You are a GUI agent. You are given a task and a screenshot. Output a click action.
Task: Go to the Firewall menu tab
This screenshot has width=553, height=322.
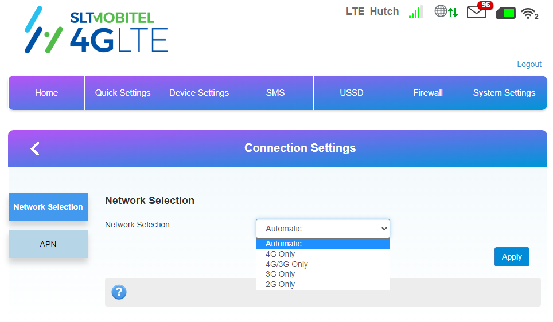pos(428,93)
